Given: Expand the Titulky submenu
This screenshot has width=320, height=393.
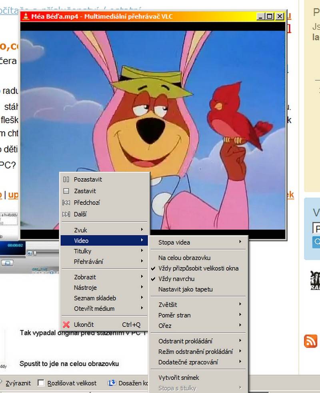Looking at the screenshot, I should pos(104,251).
